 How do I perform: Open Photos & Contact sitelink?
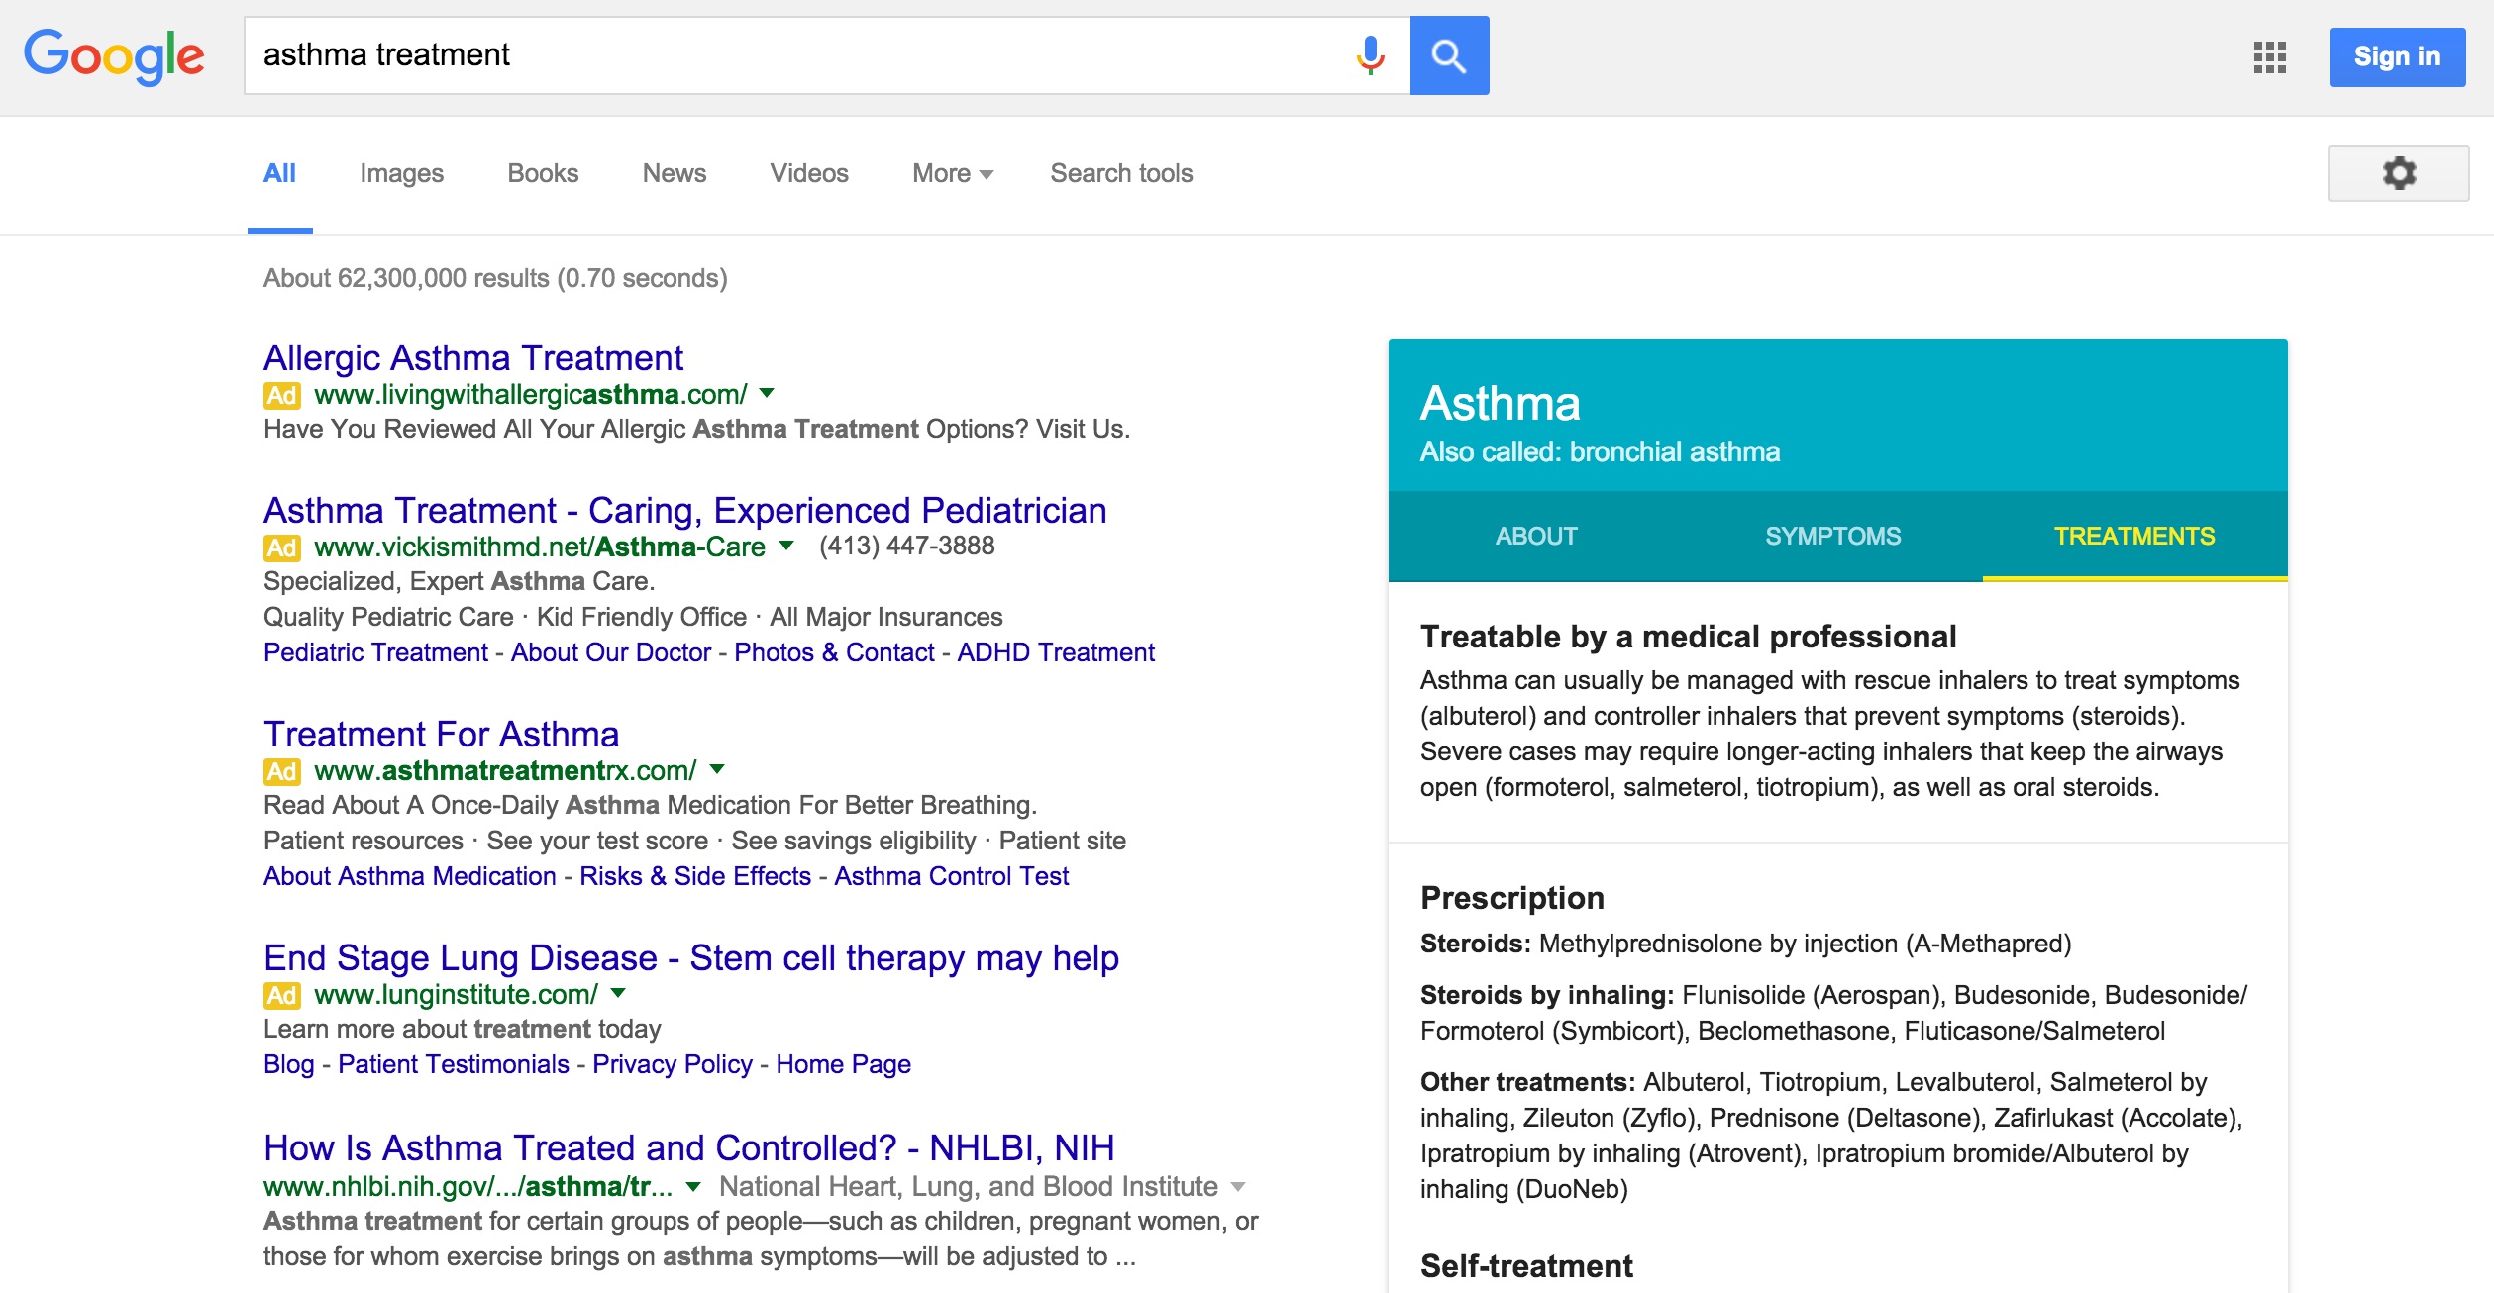834,652
